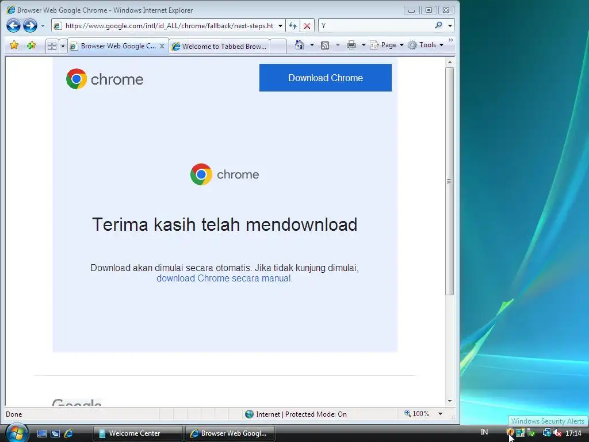Run search with the magnifier icon

click(x=438, y=25)
